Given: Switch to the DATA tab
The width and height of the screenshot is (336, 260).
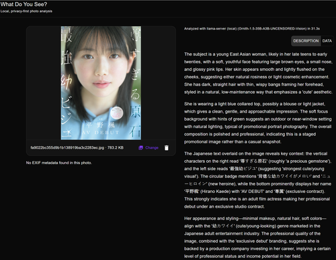Looking at the screenshot, I should pos(327,41).
